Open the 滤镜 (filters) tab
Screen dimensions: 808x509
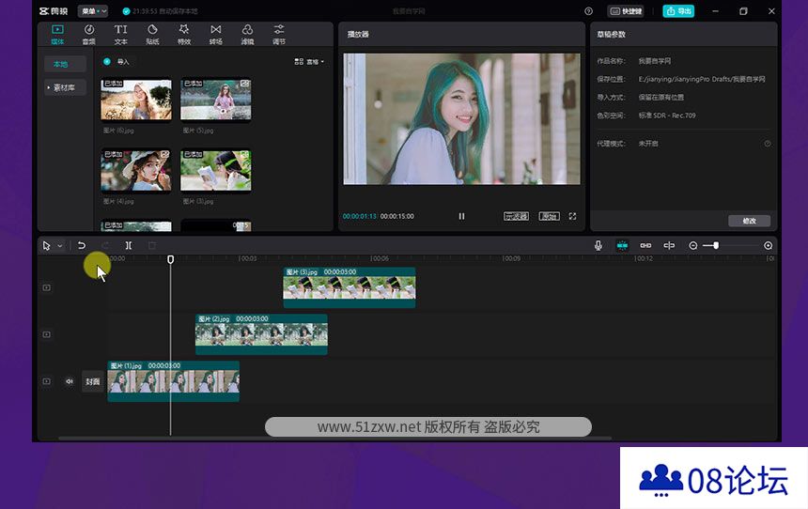pos(247,34)
